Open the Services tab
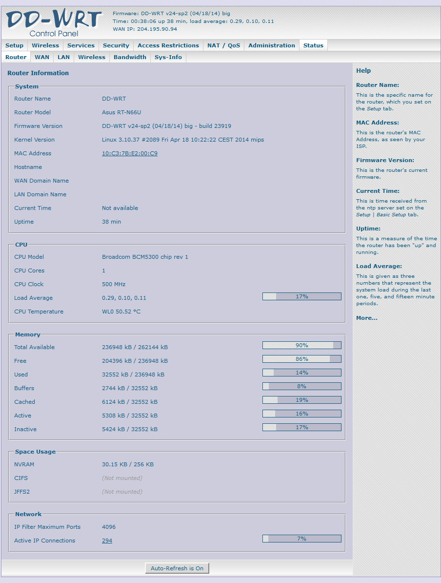441x583 pixels. (81, 45)
